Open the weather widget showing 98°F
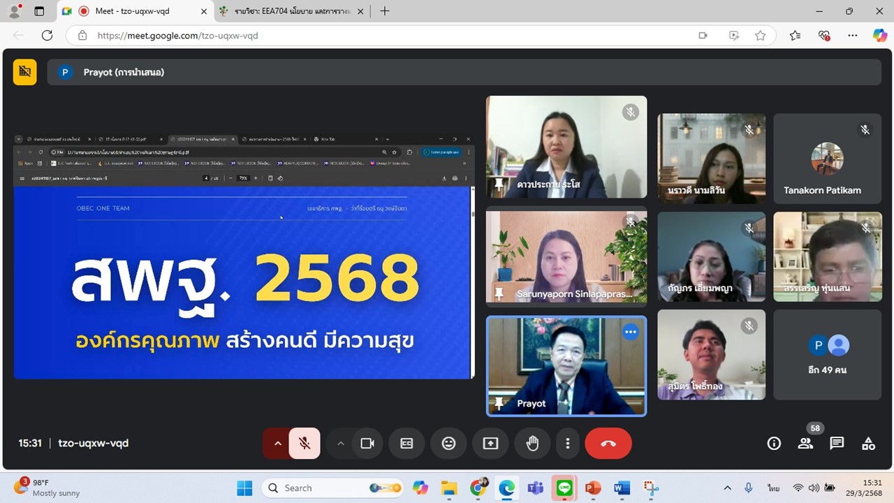This screenshot has width=894, height=503. (x=46, y=488)
